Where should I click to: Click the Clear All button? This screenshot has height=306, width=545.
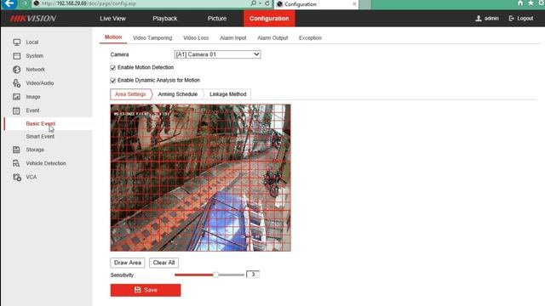[164, 263]
